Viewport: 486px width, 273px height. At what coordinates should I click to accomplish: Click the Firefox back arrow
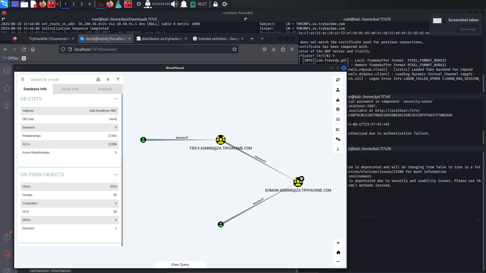[x=6, y=49]
